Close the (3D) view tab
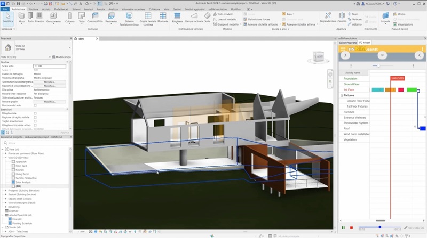This screenshot has height=238, width=427. click(x=97, y=39)
